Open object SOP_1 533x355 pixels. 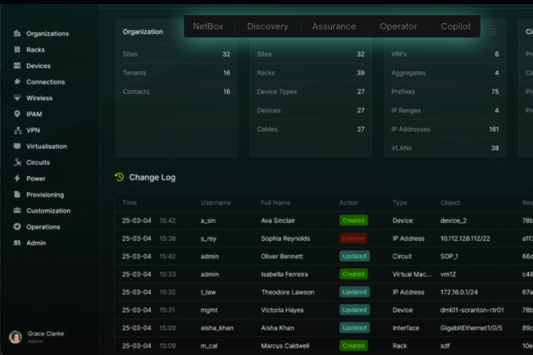449,256
